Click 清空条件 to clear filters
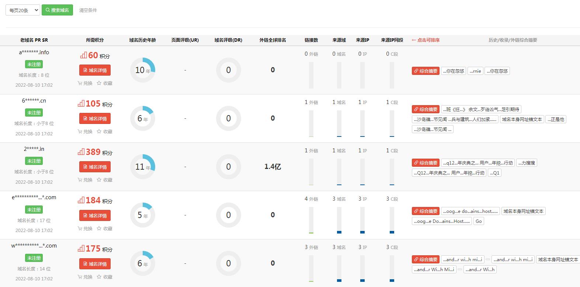 (88, 10)
